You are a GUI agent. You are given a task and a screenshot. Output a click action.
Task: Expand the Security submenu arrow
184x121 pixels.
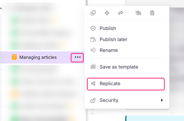[162, 100]
